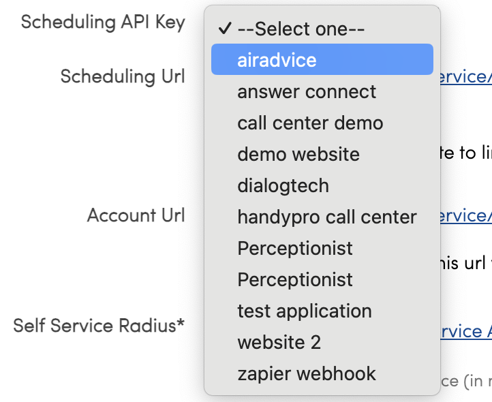This screenshot has width=492, height=402.
Task: Select call center demo API key
Action: pos(310,123)
